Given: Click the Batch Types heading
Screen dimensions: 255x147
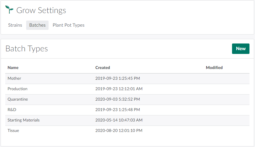Looking at the screenshot, I should (x=27, y=49).
